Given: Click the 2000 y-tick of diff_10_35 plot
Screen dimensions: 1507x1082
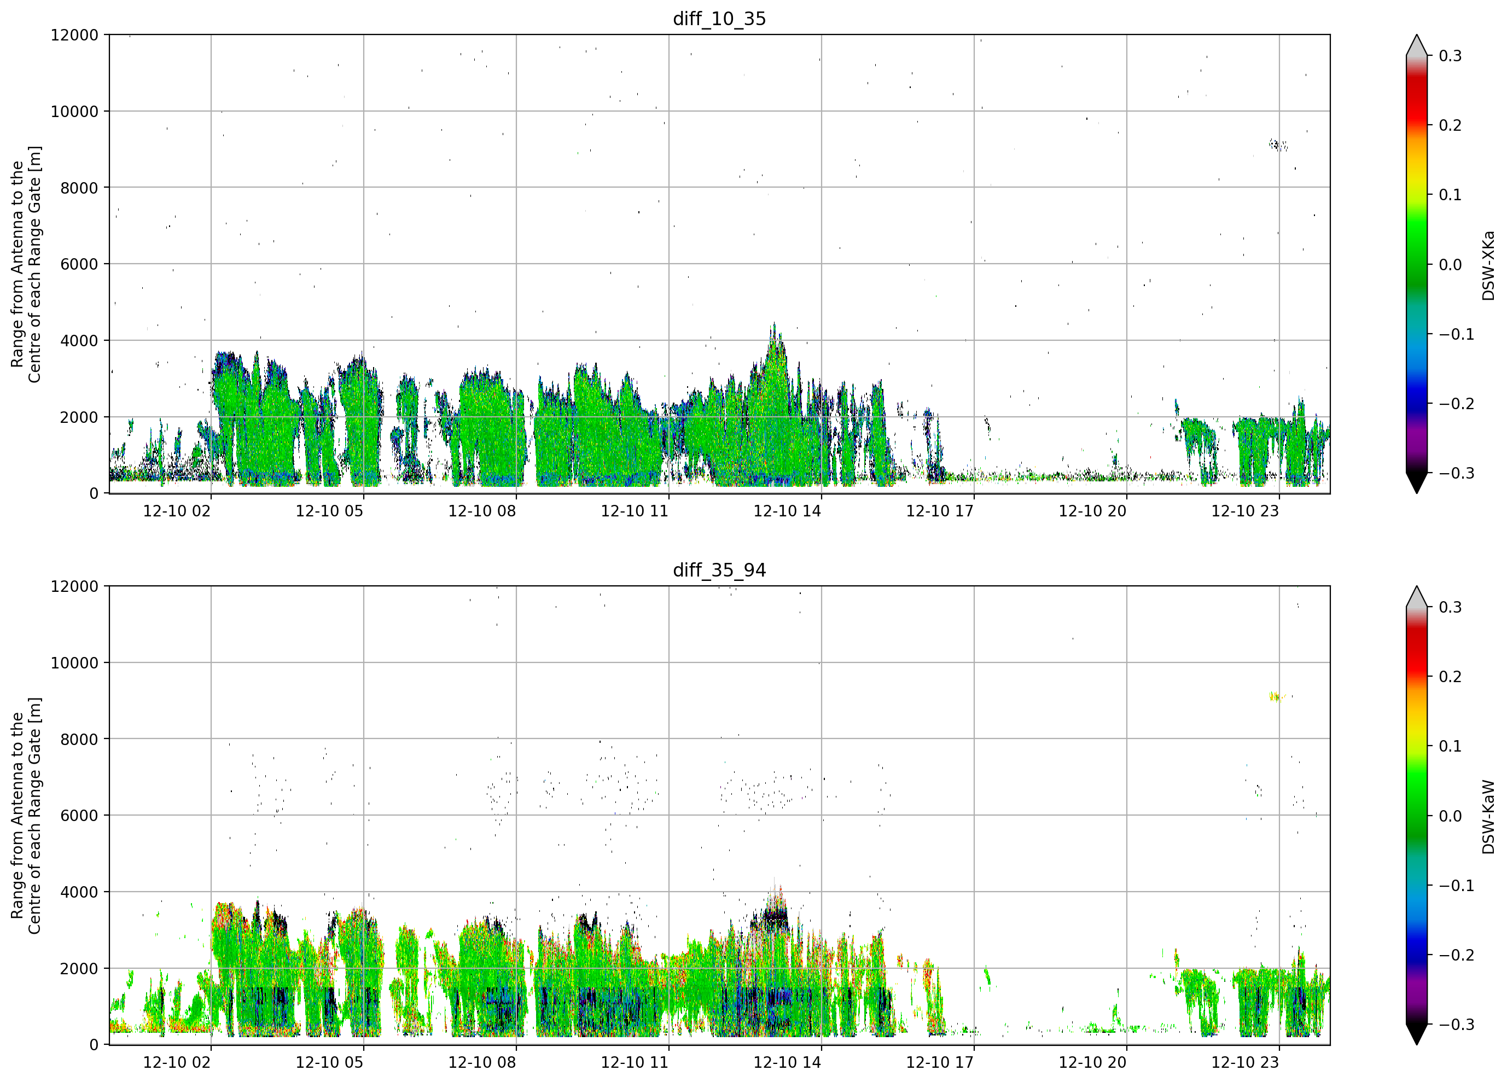Looking at the screenshot, I should tap(79, 417).
